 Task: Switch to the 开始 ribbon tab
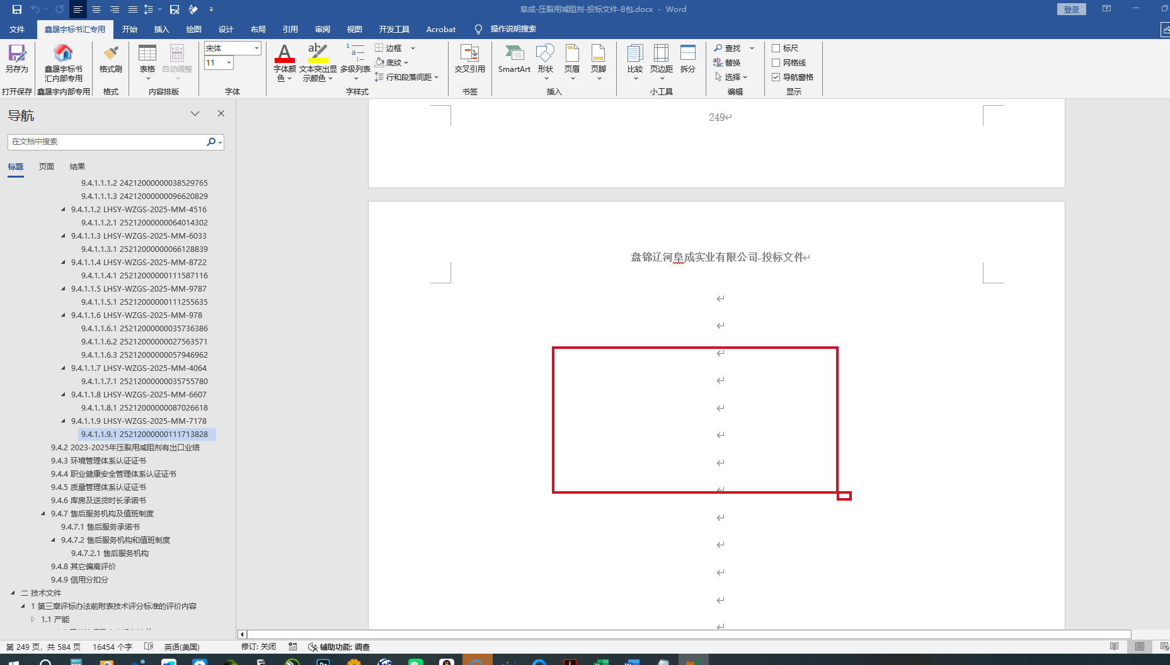(x=130, y=29)
